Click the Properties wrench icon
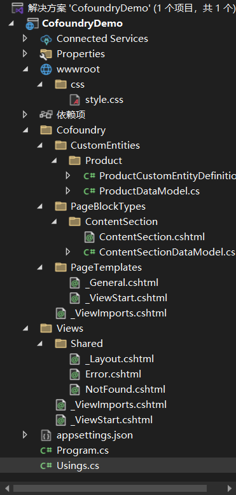 46,54
